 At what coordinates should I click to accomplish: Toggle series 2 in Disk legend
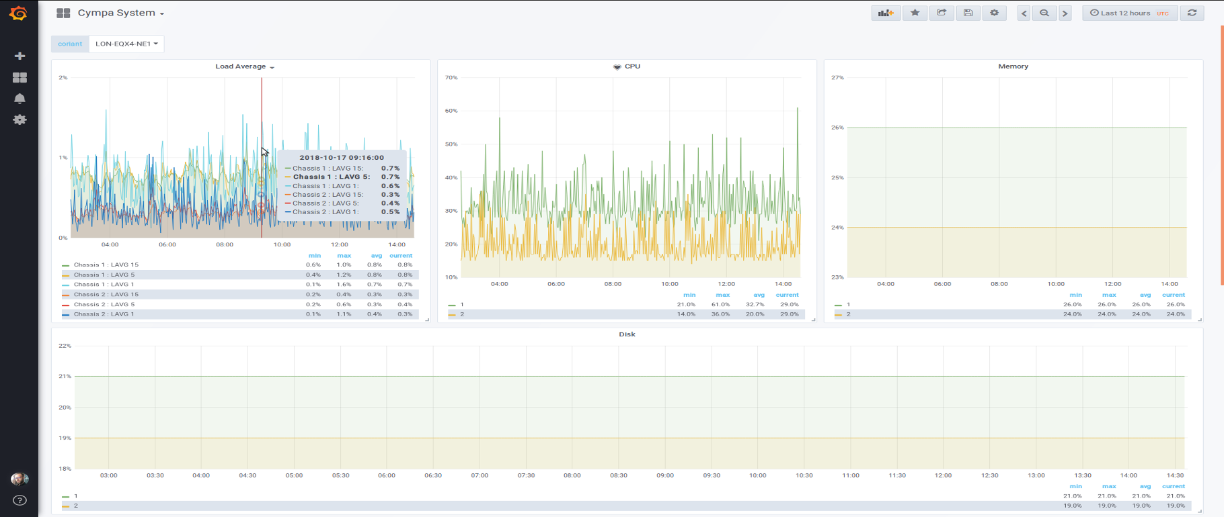[x=75, y=506]
